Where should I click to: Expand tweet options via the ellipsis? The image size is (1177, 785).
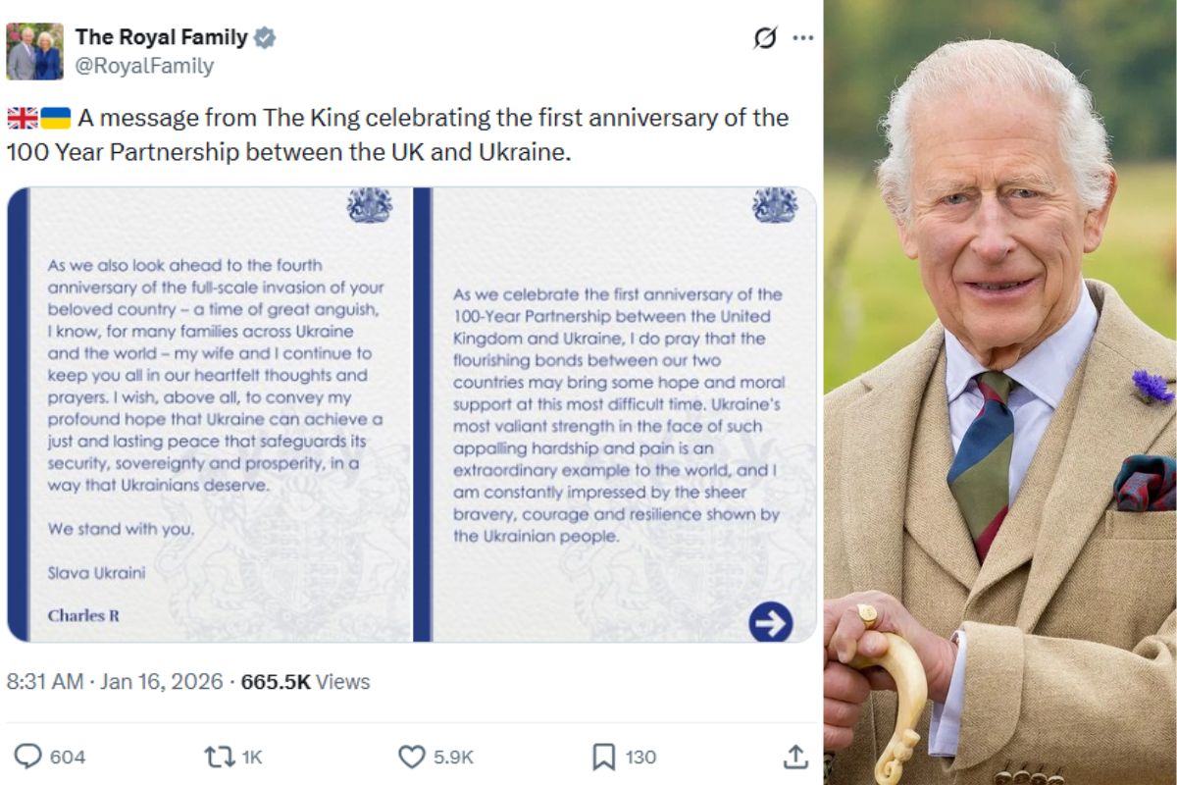tap(802, 37)
